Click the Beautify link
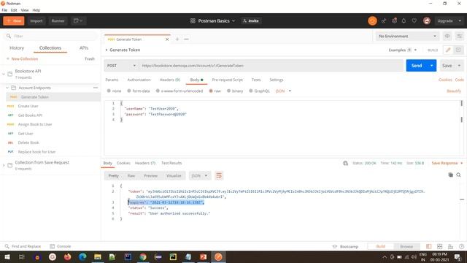 pos(454,91)
